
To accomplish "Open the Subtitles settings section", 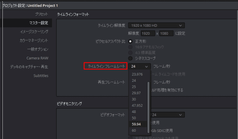I will [41, 76].
